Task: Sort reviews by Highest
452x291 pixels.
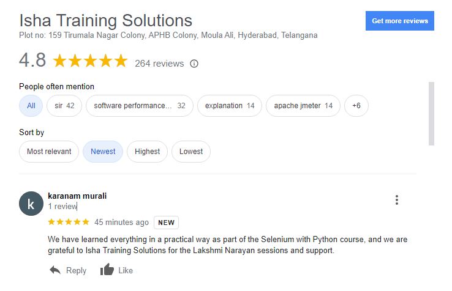Action: pyautogui.click(x=148, y=152)
